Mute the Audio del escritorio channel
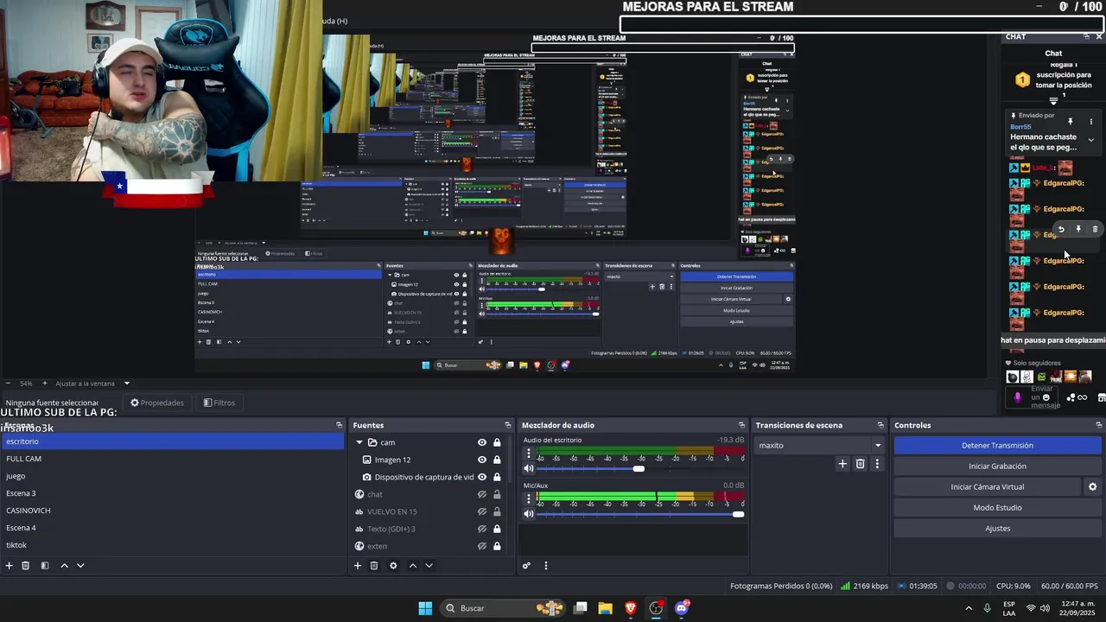Screen dimensions: 1106x622 click(528, 469)
